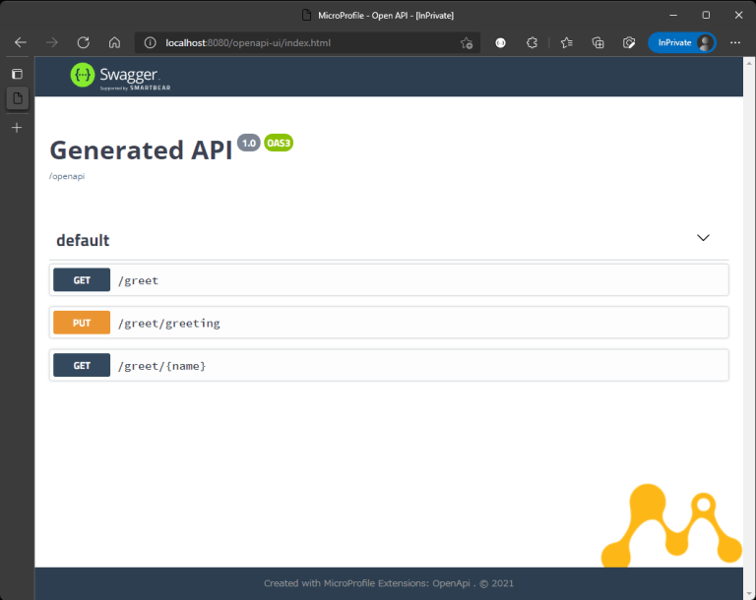View site information icon in address bar
Viewport: 756px width, 600px height.
coord(150,43)
